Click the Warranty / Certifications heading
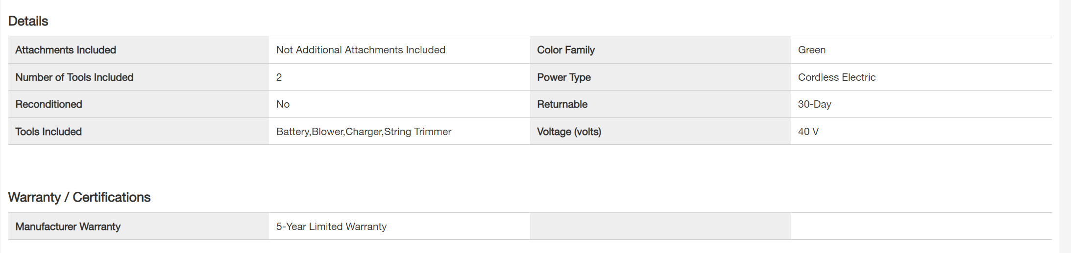The height and width of the screenshot is (253, 1071). [x=79, y=197]
